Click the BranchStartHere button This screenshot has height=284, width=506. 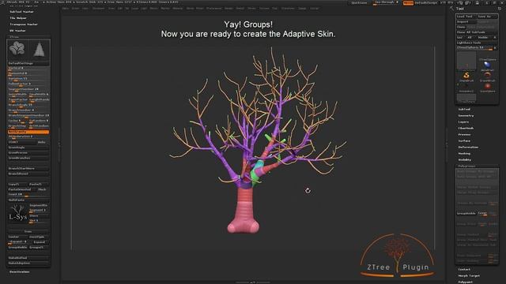(28, 168)
